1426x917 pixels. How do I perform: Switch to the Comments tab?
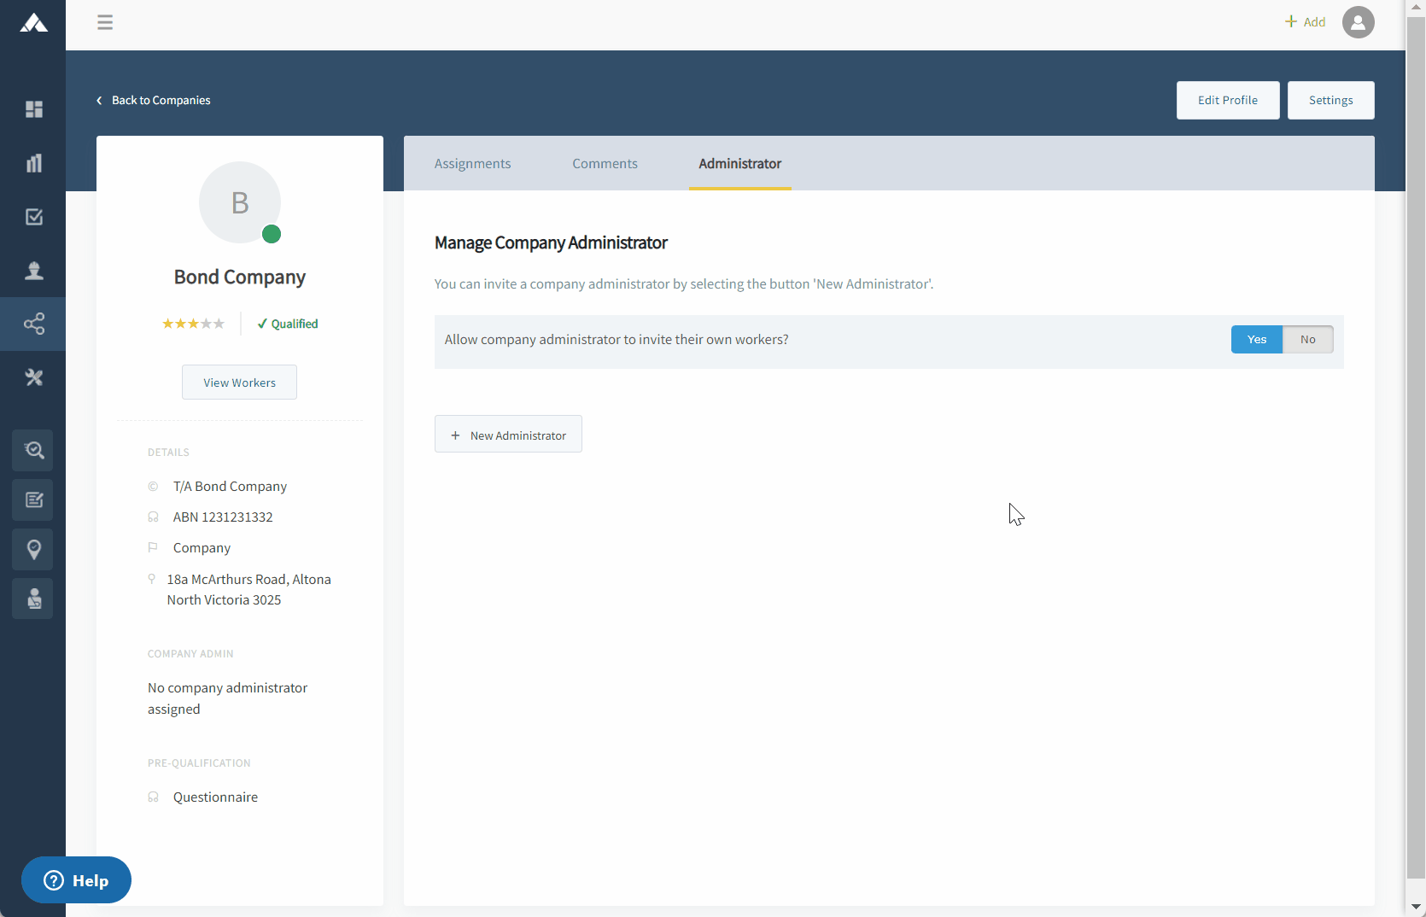tap(605, 163)
